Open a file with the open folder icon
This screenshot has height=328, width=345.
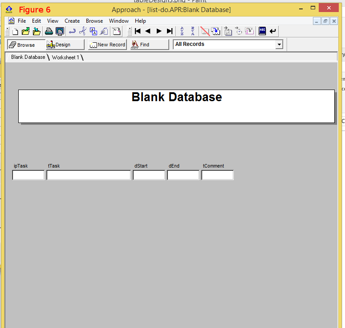click(26, 31)
